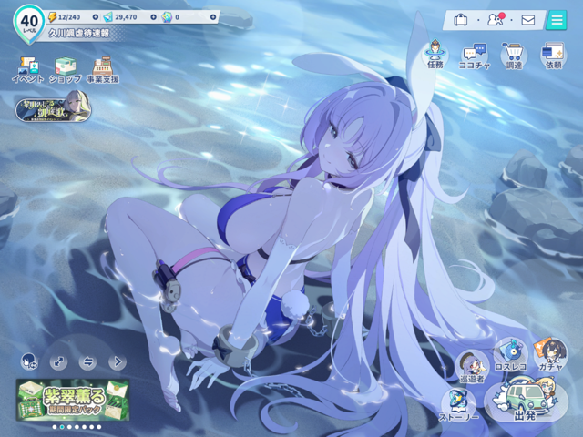This screenshot has width=583, height=437.
Task: Open the 任務 (Missions) icon
Action: (x=435, y=55)
